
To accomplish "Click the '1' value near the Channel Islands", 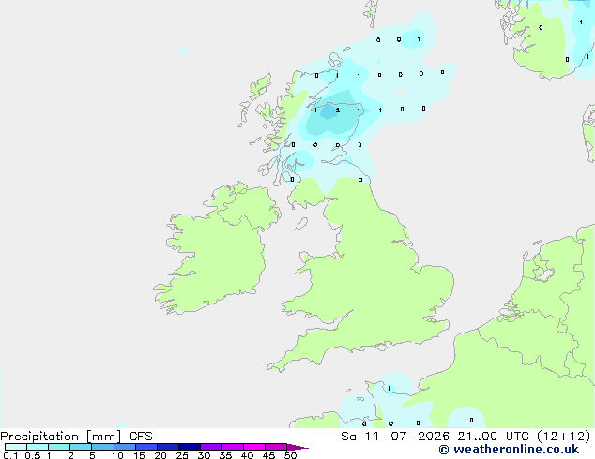I will (x=389, y=388).
